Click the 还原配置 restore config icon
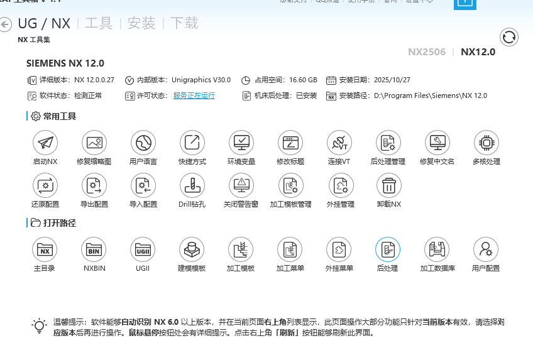 45,185
